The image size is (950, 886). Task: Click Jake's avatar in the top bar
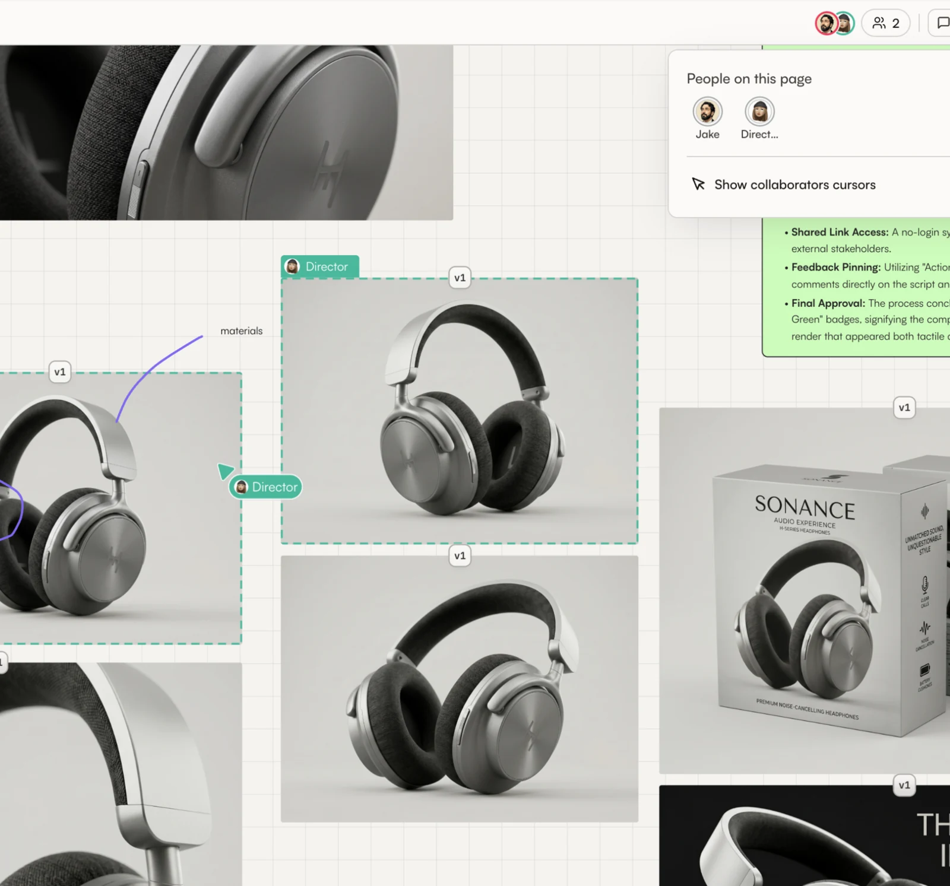coord(825,23)
